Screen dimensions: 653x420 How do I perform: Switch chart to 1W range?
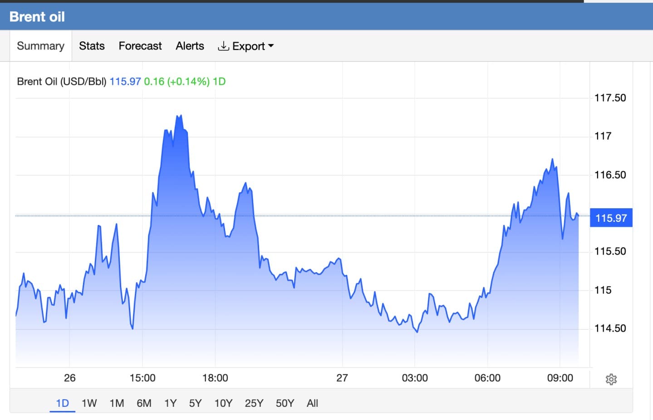[x=89, y=403]
